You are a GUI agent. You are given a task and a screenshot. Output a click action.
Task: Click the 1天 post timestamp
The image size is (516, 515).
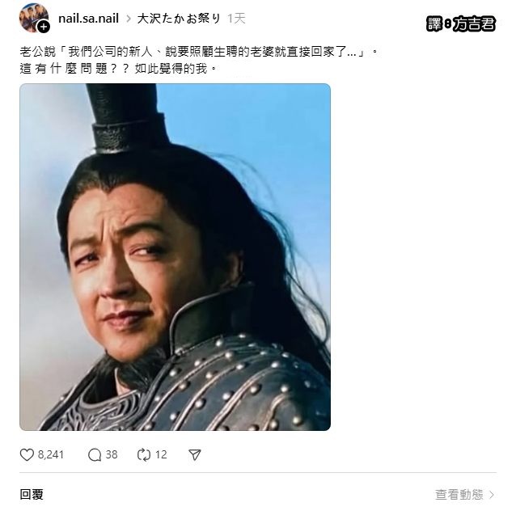[236, 19]
